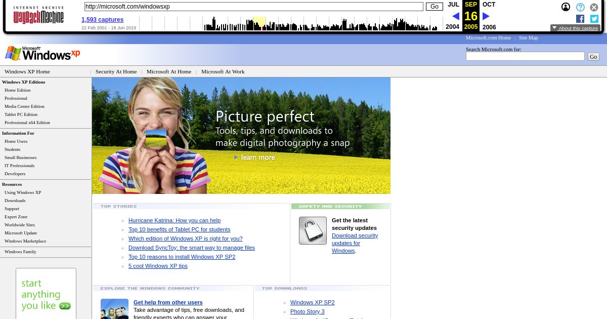The width and height of the screenshot is (607, 319).
Task: Open the Wayback Machine logo
Action: coord(38,15)
